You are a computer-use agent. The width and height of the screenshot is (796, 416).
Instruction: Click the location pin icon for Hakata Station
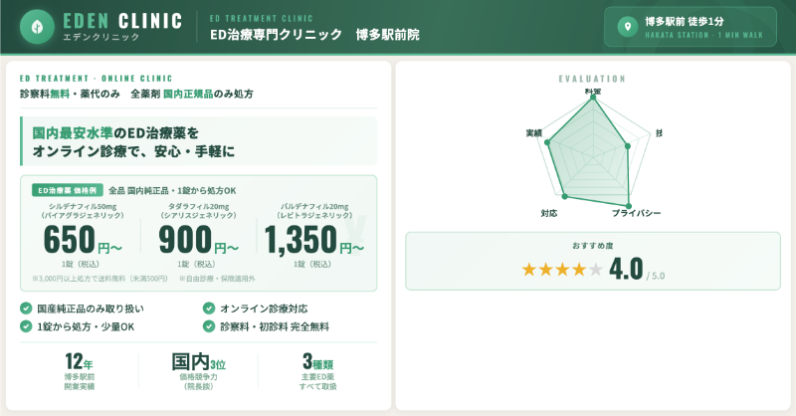click(626, 27)
